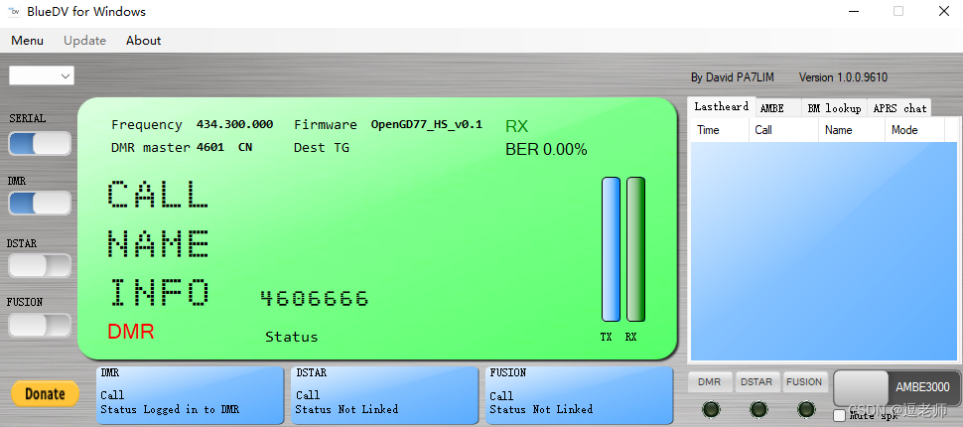
Task: Click the Donate button
Action: [x=45, y=394]
